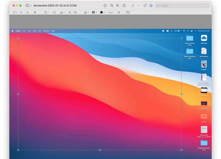The image size is (221, 159).
Task: Select the Sketch tool
Action: [27, 12]
